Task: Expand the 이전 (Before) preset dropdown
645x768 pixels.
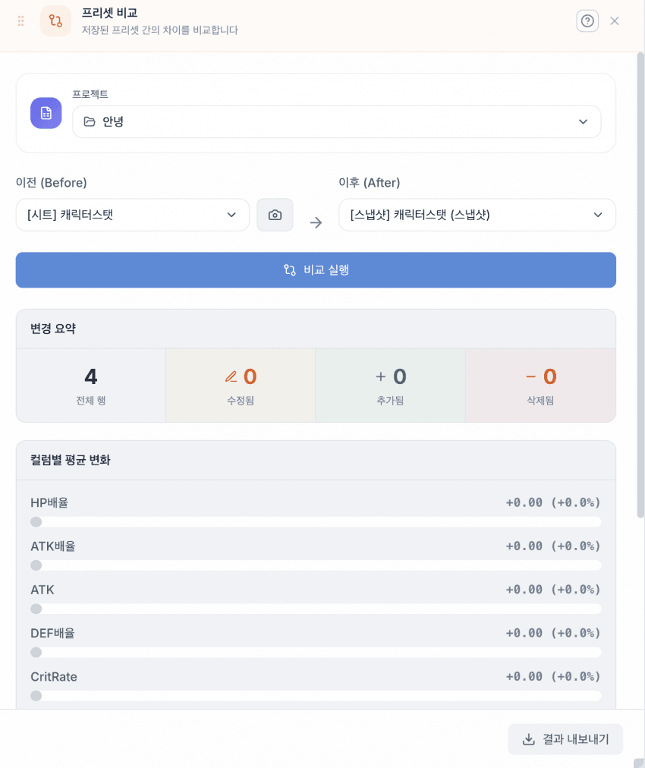Action: (x=133, y=215)
